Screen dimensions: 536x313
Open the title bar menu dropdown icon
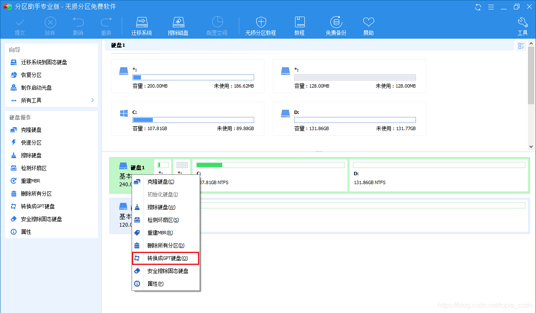tap(490, 7)
